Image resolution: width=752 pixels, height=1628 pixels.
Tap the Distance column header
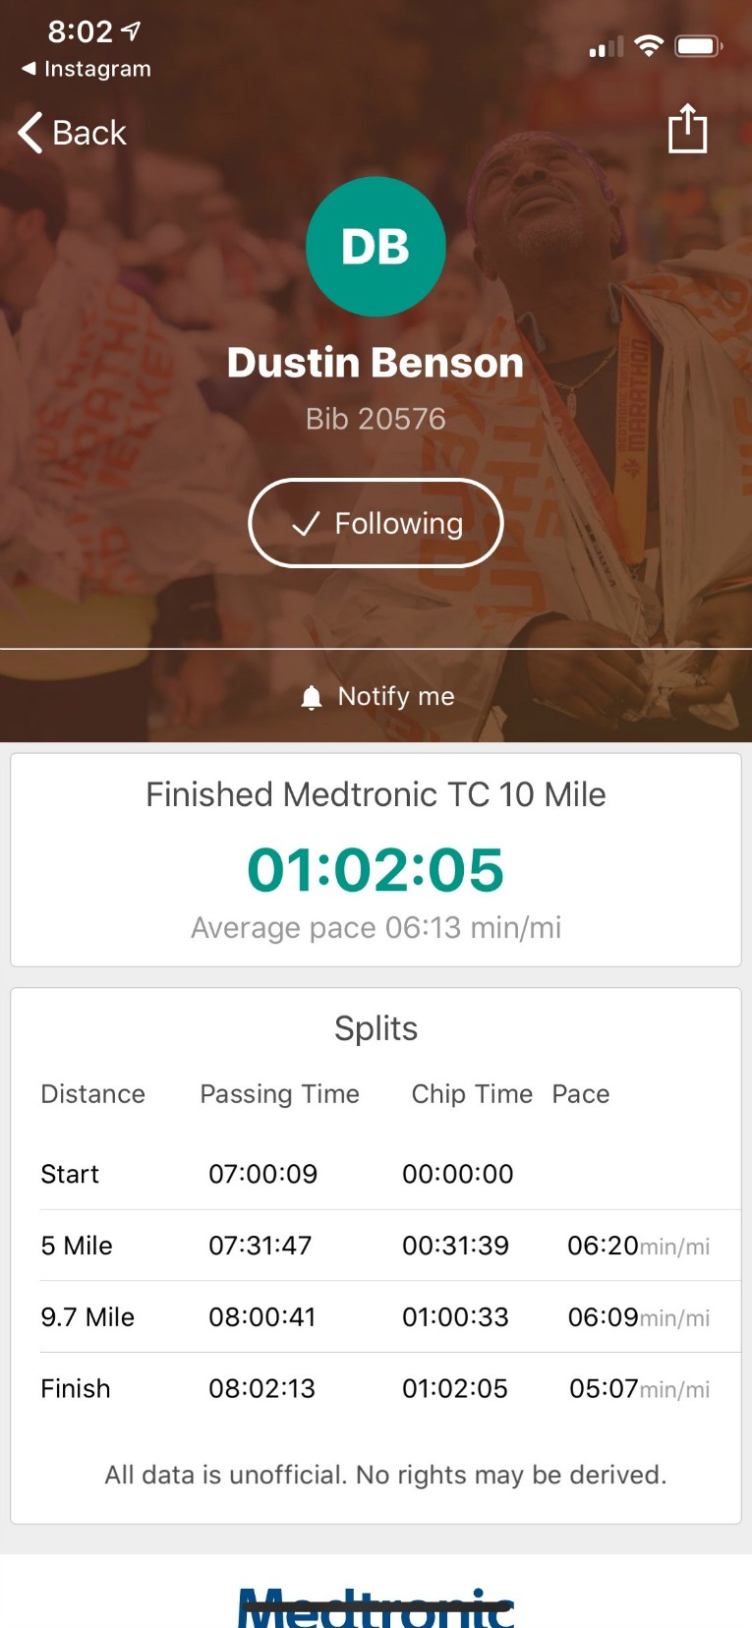[x=92, y=1094]
